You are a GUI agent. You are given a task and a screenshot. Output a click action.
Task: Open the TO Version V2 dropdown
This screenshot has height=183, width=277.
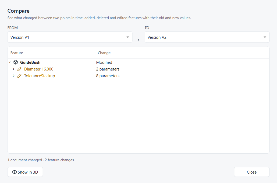[x=207, y=37]
